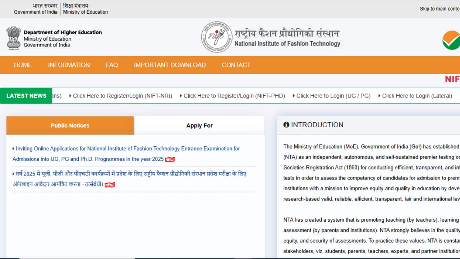Click the Login UG / PG link
The width and height of the screenshot is (460, 259).
(333, 96)
